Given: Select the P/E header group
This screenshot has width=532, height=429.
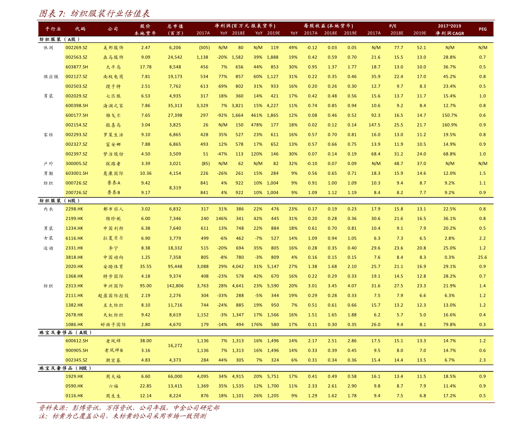Looking at the screenshot, I should click(x=393, y=26).
